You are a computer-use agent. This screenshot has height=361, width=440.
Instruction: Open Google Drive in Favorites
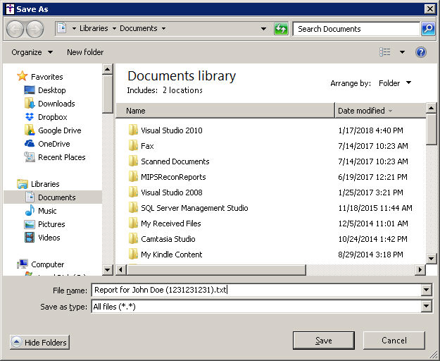click(59, 130)
